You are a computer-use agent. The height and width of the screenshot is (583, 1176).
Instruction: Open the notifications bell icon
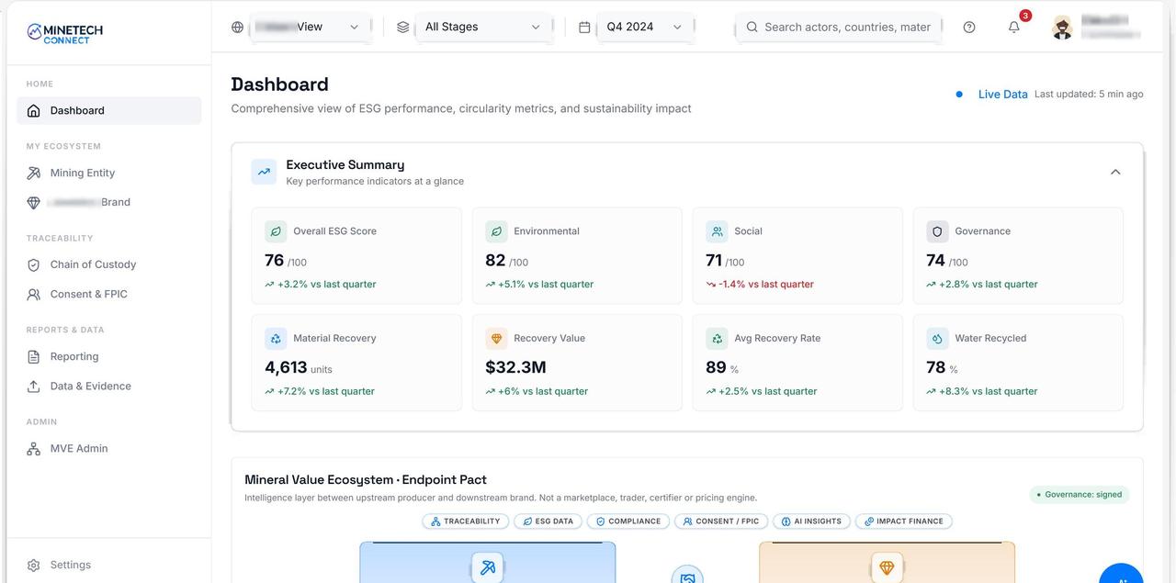[1014, 27]
